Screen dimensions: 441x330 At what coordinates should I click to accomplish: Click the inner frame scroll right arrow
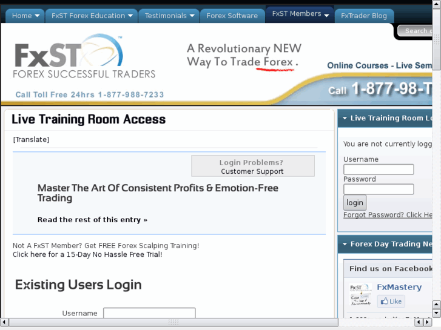(428, 322)
